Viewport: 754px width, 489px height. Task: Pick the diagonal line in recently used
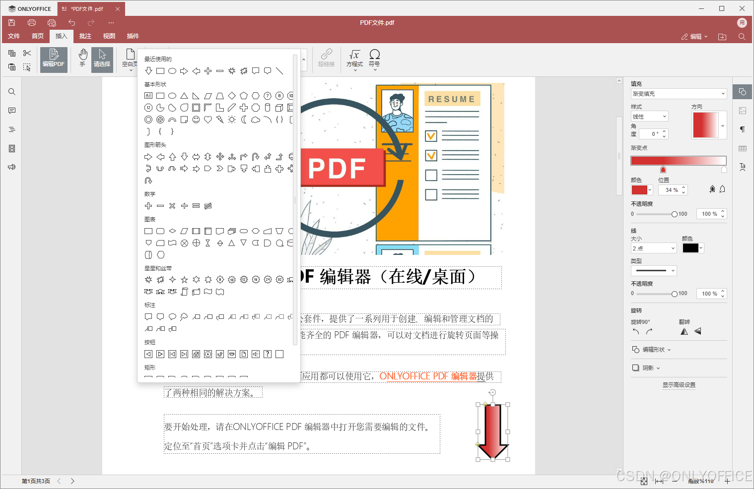279,71
